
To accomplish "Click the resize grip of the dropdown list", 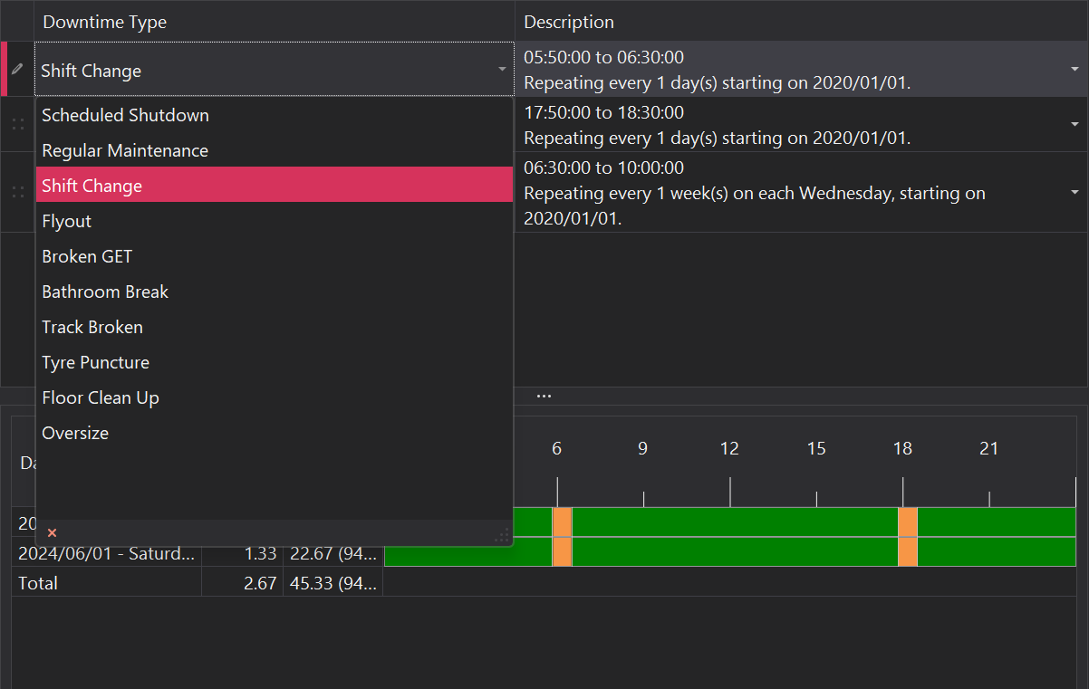I will 502,536.
